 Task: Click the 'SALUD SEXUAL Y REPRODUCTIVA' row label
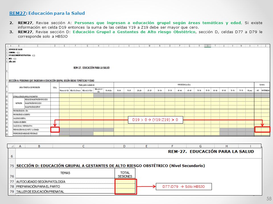(23, 126)
